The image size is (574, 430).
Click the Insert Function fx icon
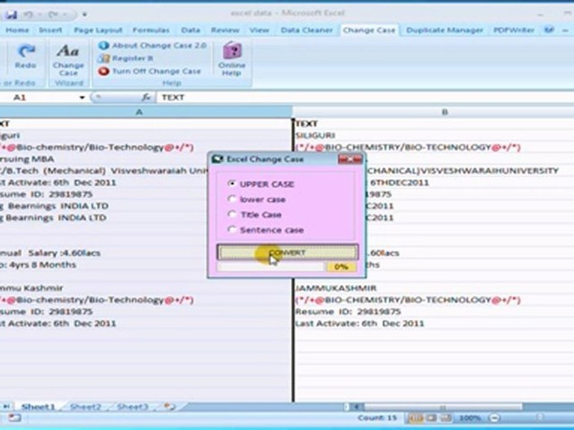pyautogui.click(x=146, y=97)
